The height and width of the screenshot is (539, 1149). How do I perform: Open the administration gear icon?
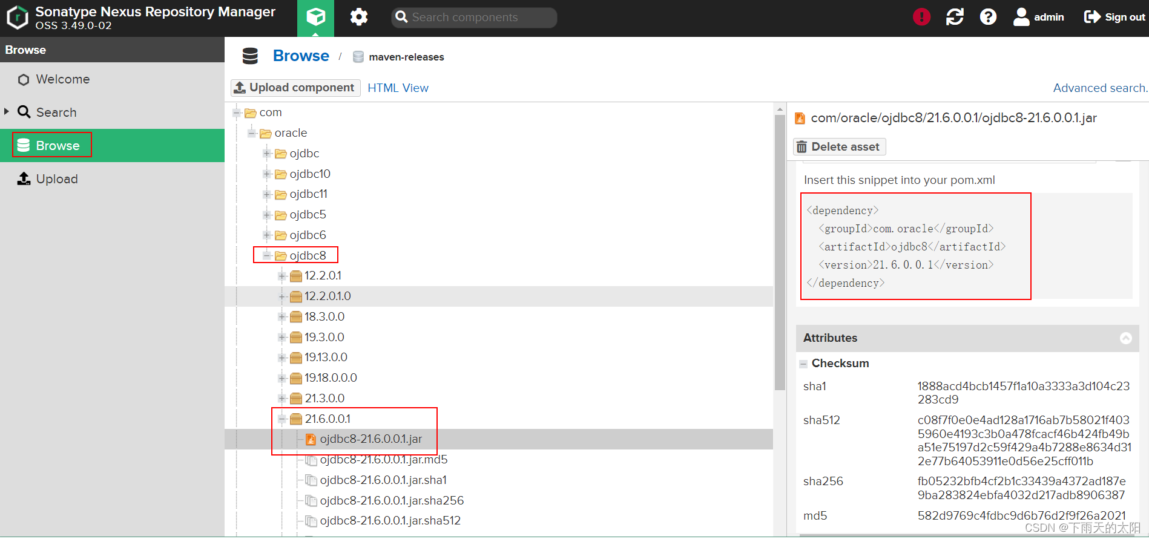click(x=359, y=18)
